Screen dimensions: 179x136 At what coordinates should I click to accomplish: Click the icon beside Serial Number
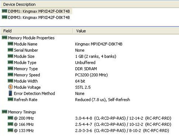pyautogui.click(x=10, y=50)
